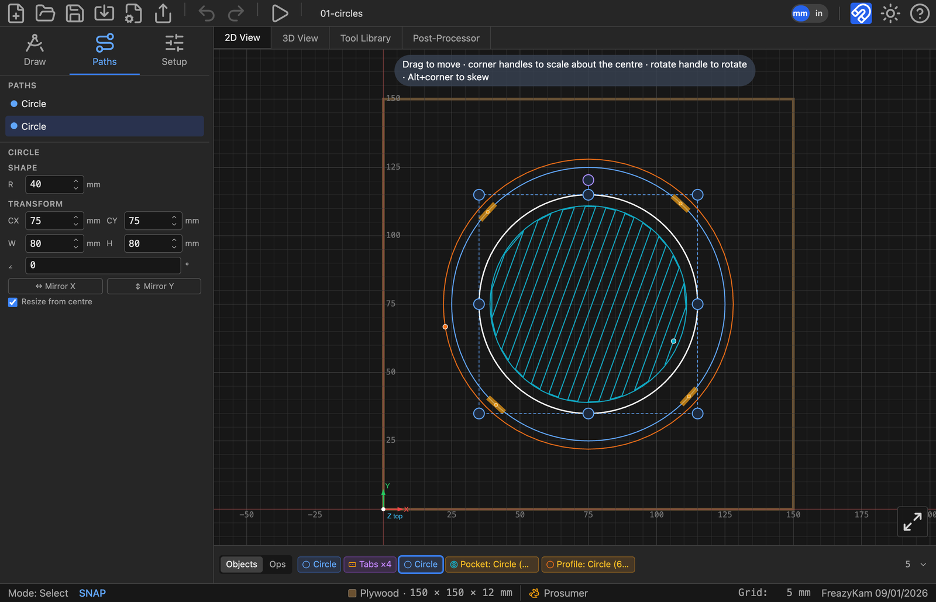Image resolution: width=936 pixels, height=602 pixels.
Task: Create a new file with the toolbar icon
Action: (16, 13)
